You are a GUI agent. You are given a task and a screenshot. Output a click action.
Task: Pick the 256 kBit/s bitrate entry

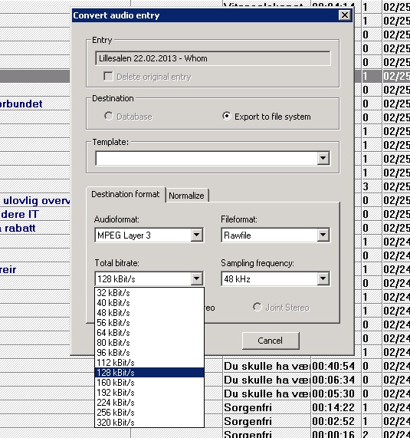point(149,412)
